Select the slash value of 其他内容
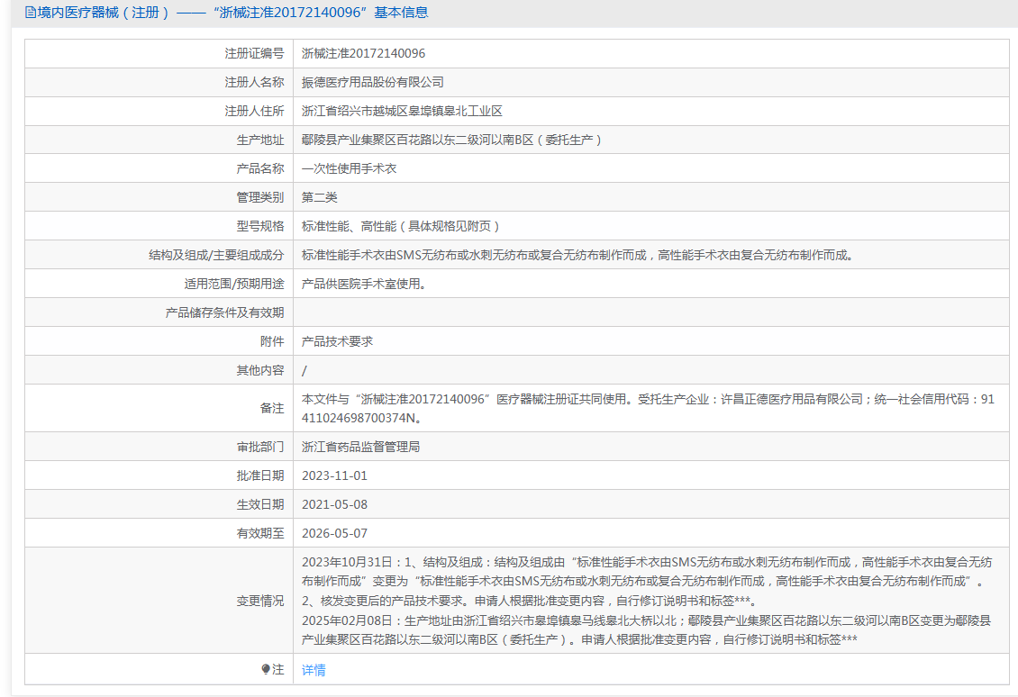The image size is (1018, 697). click(x=304, y=371)
